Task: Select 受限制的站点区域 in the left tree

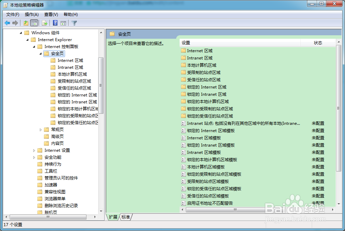Action: point(74,81)
